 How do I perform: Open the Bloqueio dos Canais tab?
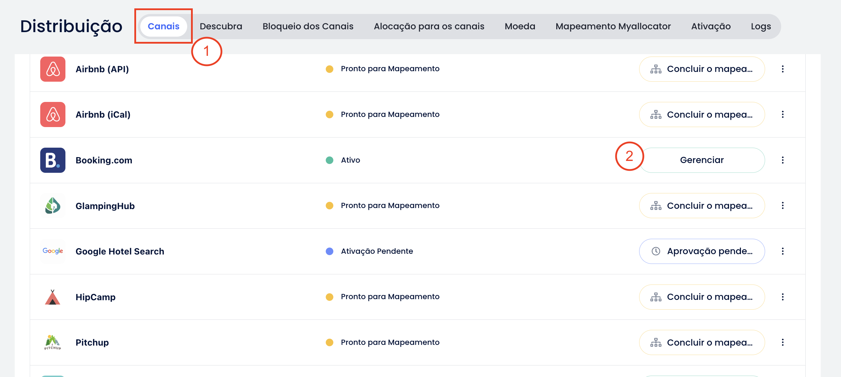308,27
